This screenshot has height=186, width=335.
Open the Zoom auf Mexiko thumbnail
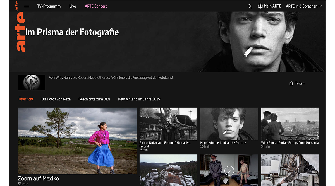coord(77,141)
